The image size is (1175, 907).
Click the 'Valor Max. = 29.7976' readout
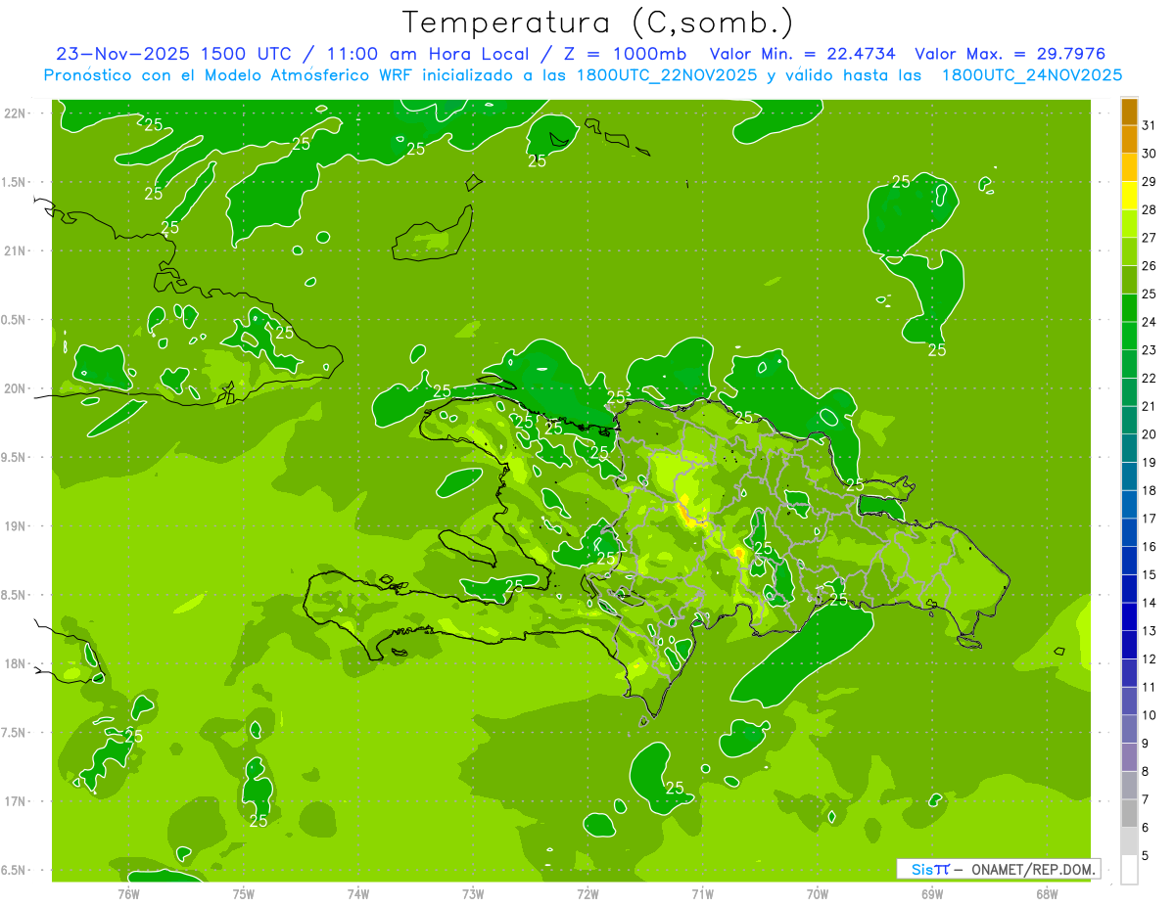[x=1010, y=54]
